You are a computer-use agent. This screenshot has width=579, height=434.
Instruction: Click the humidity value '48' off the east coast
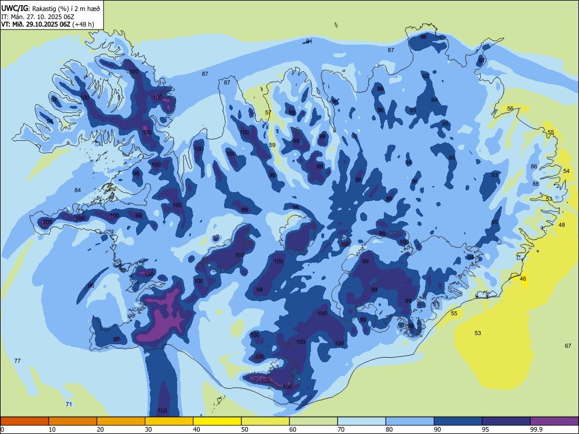tap(562, 225)
